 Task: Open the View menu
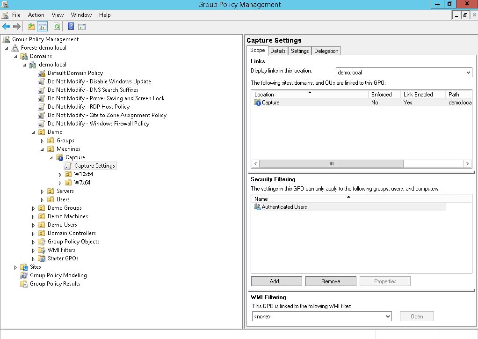coord(58,15)
